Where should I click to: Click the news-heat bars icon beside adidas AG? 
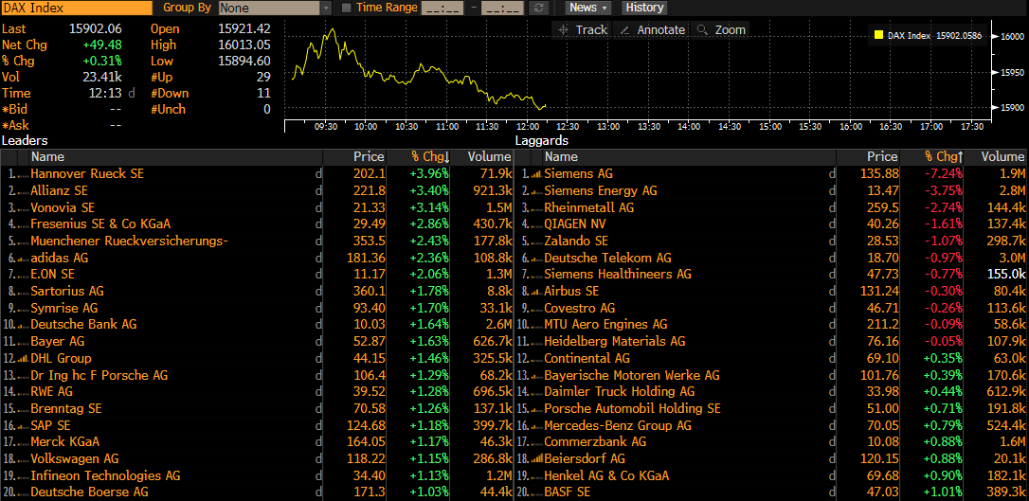[23, 259]
